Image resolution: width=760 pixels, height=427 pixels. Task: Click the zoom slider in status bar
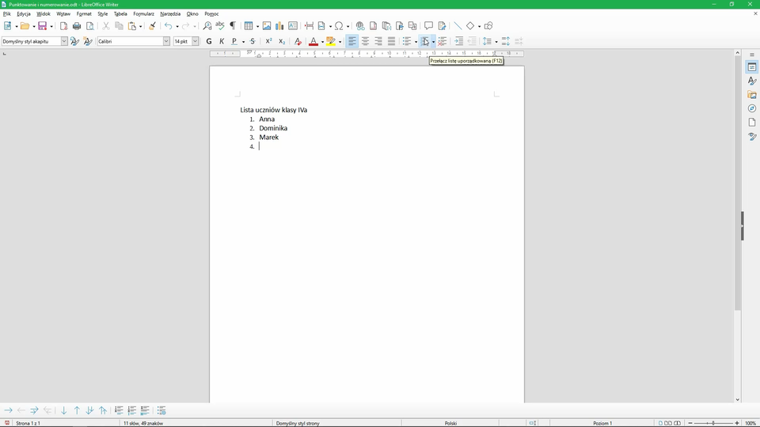tap(712, 423)
